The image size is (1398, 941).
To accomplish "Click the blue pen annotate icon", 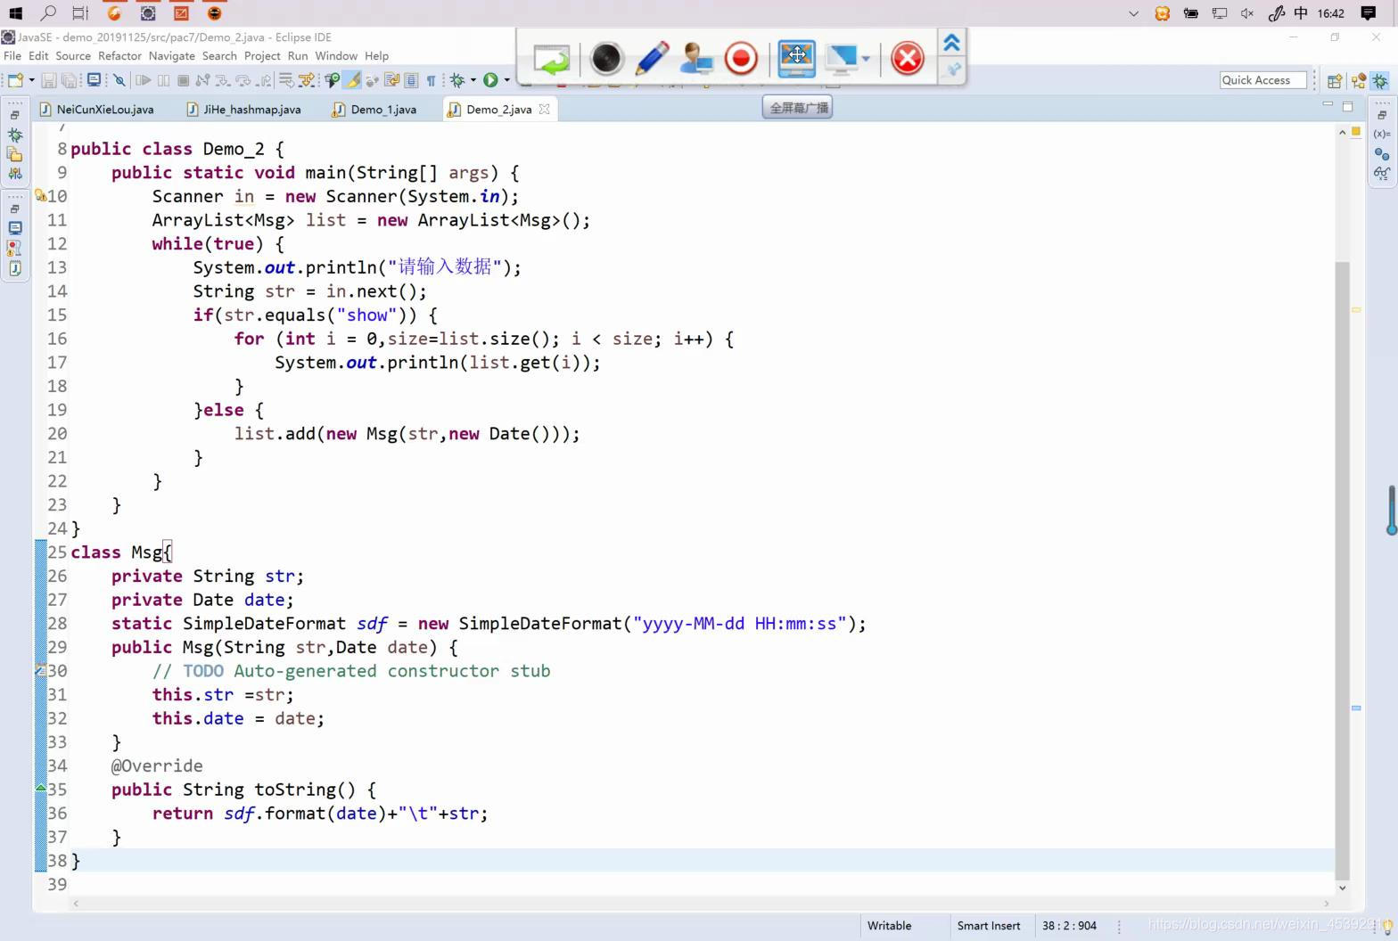I will 653,59.
